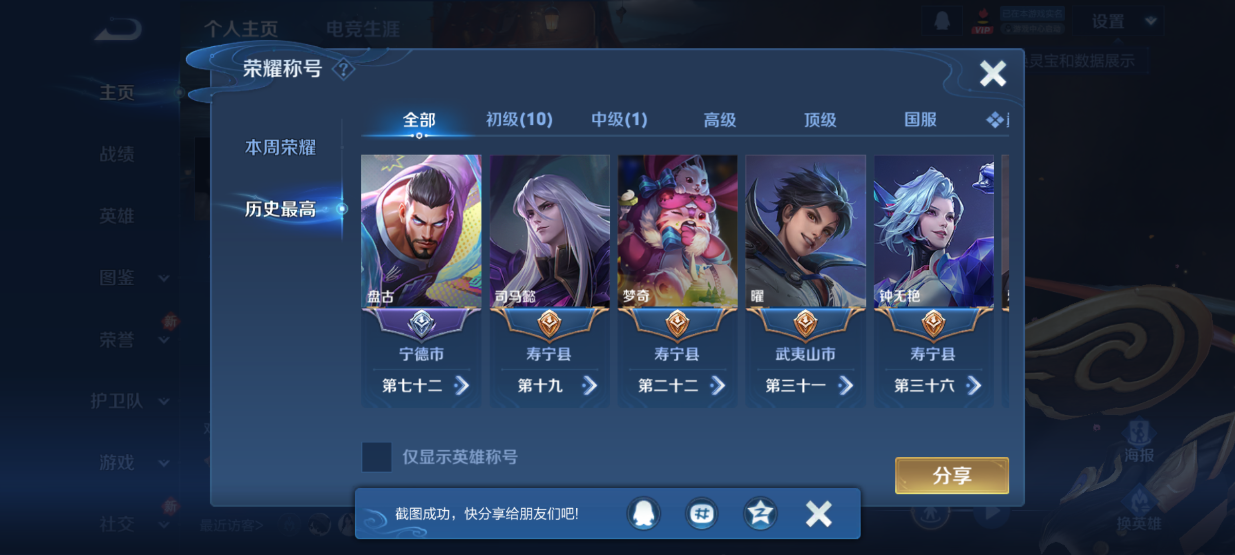Share screenshot via the hashtag channel icon
The width and height of the screenshot is (1235, 555).
tap(702, 513)
